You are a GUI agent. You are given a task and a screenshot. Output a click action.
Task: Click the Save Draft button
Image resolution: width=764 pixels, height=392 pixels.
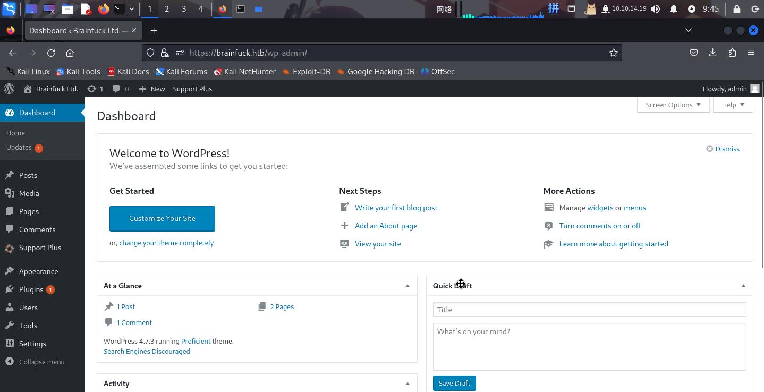click(454, 383)
